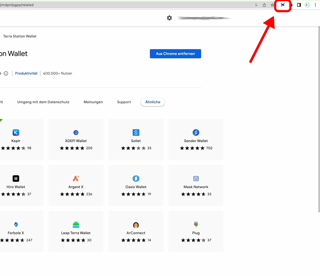The width and height of the screenshot is (320, 276).
Task: Click Aus Chrome entfernen button
Action: click(175, 54)
